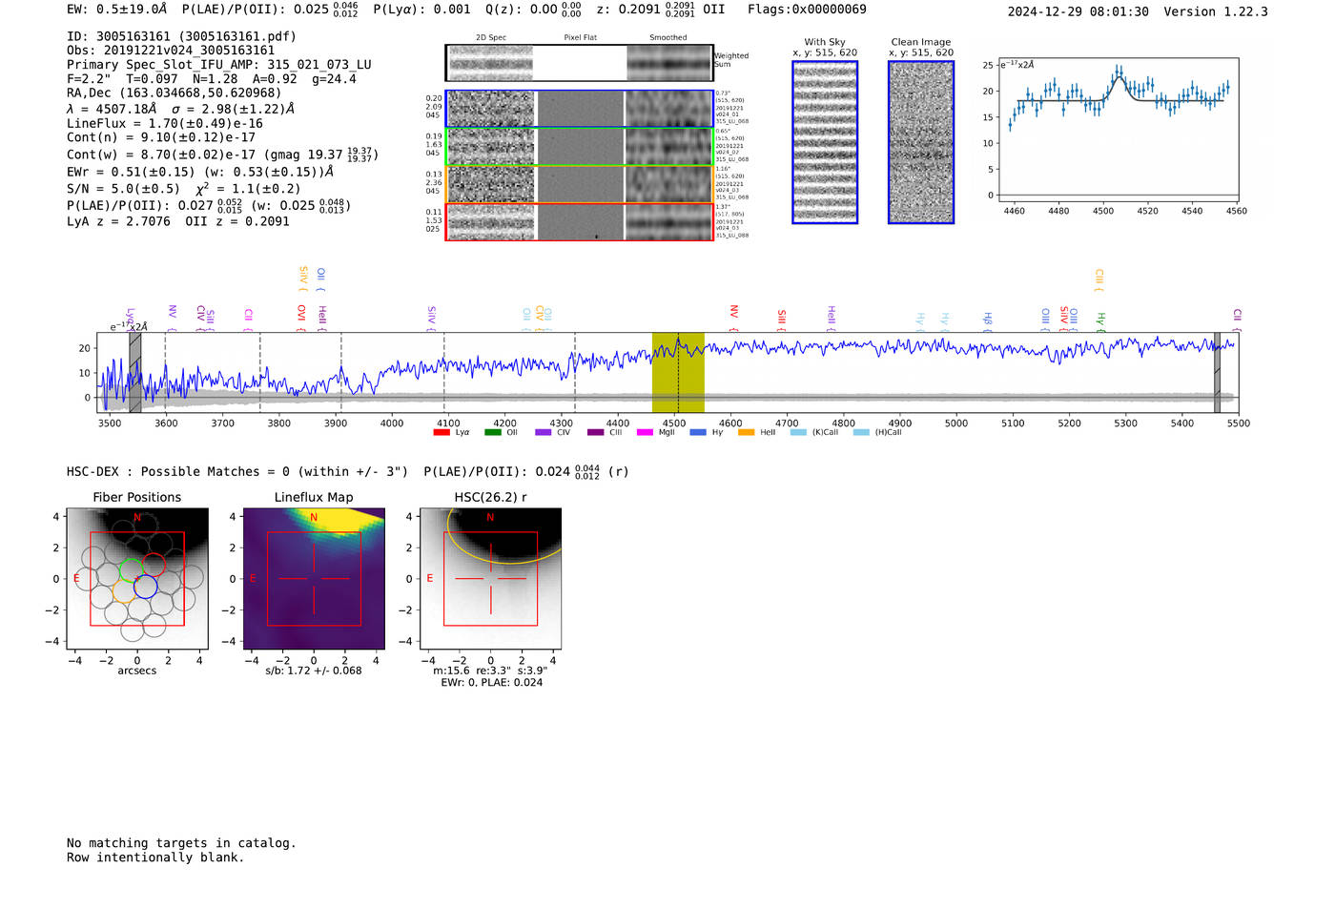
Task: Click the swatch beside (H)CaII legend label
Action: [x=861, y=433]
